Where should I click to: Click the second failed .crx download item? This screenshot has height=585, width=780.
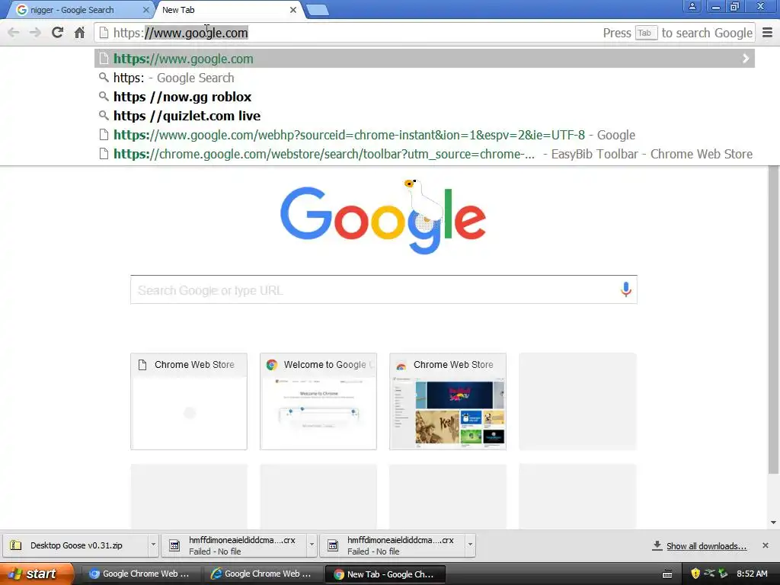393,545
